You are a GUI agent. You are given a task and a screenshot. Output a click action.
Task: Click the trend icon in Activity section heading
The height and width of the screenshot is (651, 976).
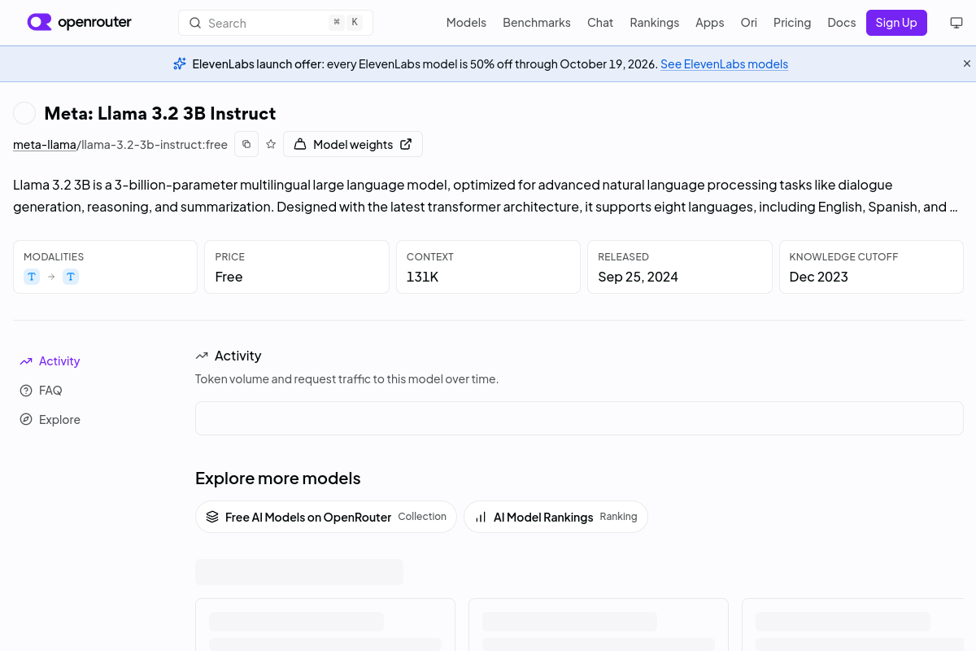[x=202, y=356]
